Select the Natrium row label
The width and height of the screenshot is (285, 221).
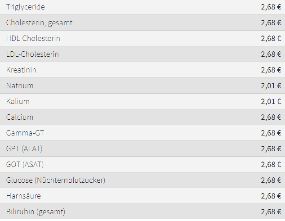(x=20, y=86)
